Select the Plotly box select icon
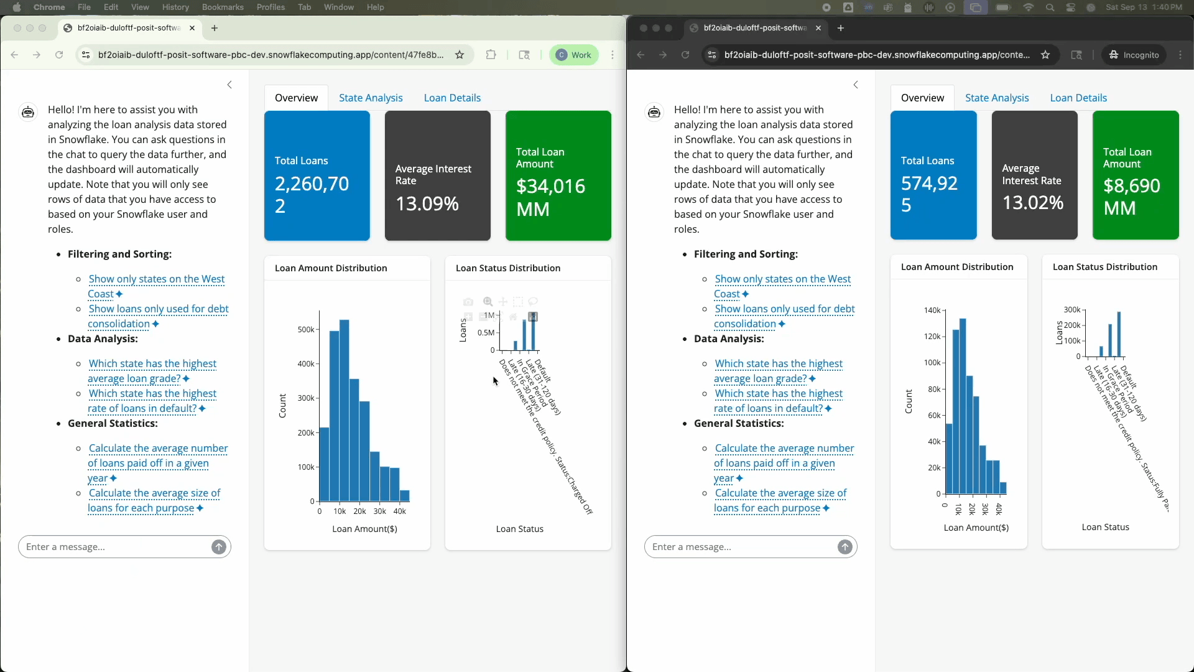This screenshot has width=1194, height=672. tap(518, 302)
